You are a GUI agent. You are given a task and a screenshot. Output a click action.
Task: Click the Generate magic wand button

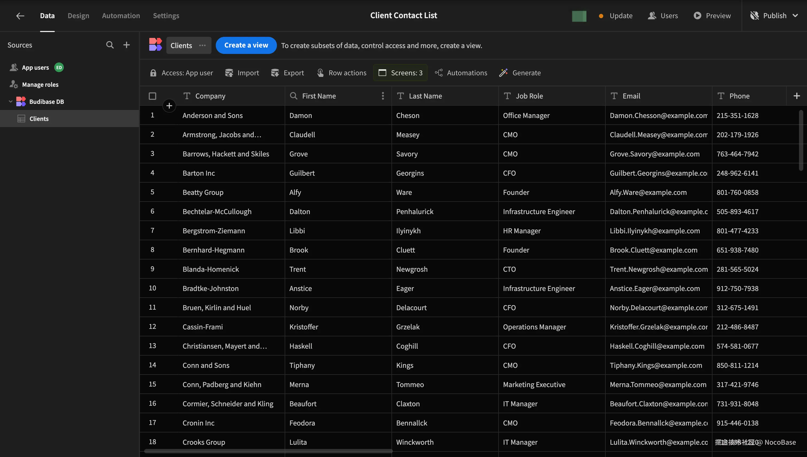(520, 73)
